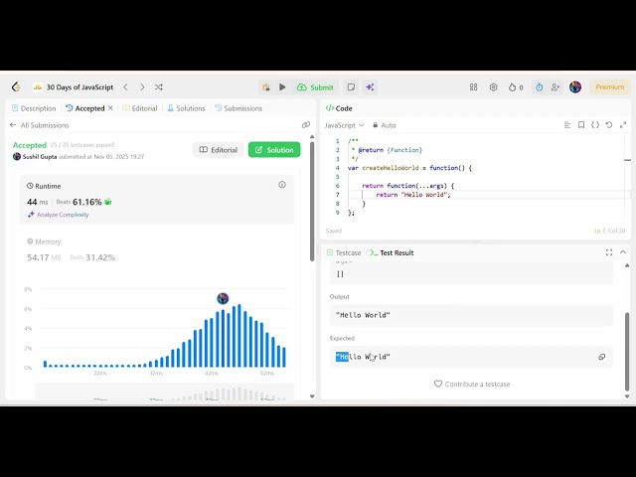Click the debugger icon next to Run
636x477 pixels.
(x=266, y=87)
